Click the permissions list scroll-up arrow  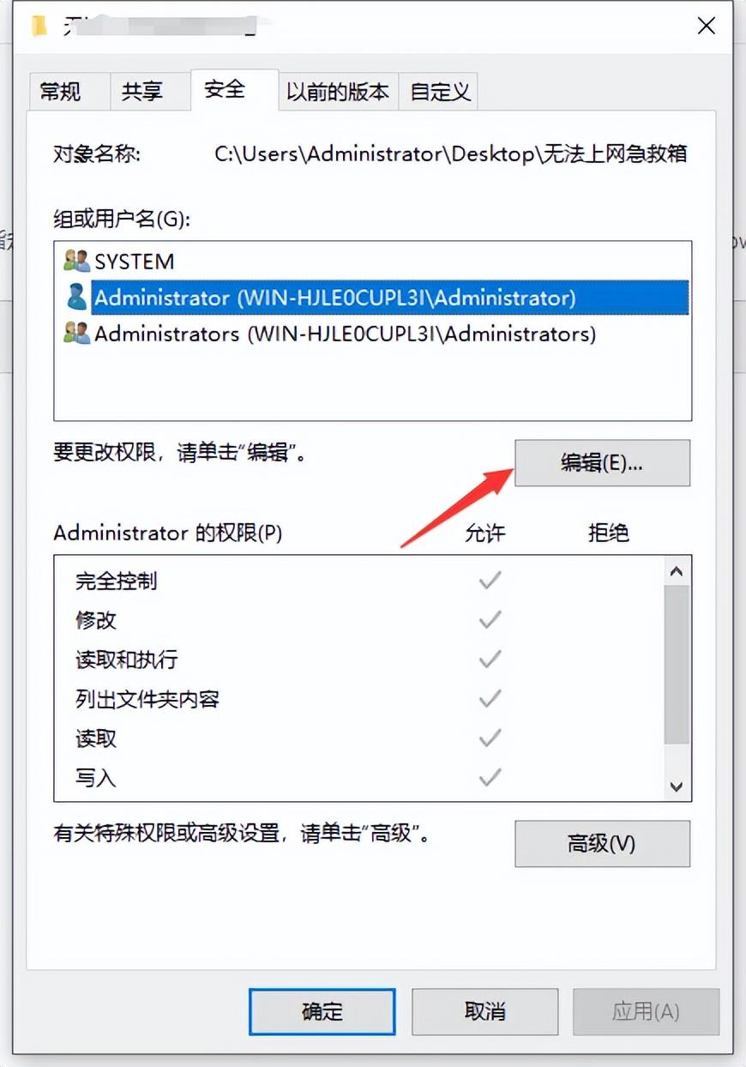pos(677,571)
